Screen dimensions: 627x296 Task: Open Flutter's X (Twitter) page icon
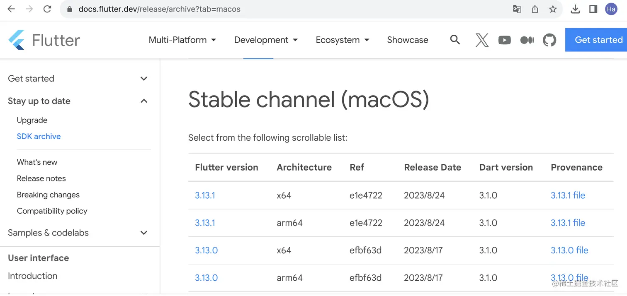pyautogui.click(x=482, y=40)
